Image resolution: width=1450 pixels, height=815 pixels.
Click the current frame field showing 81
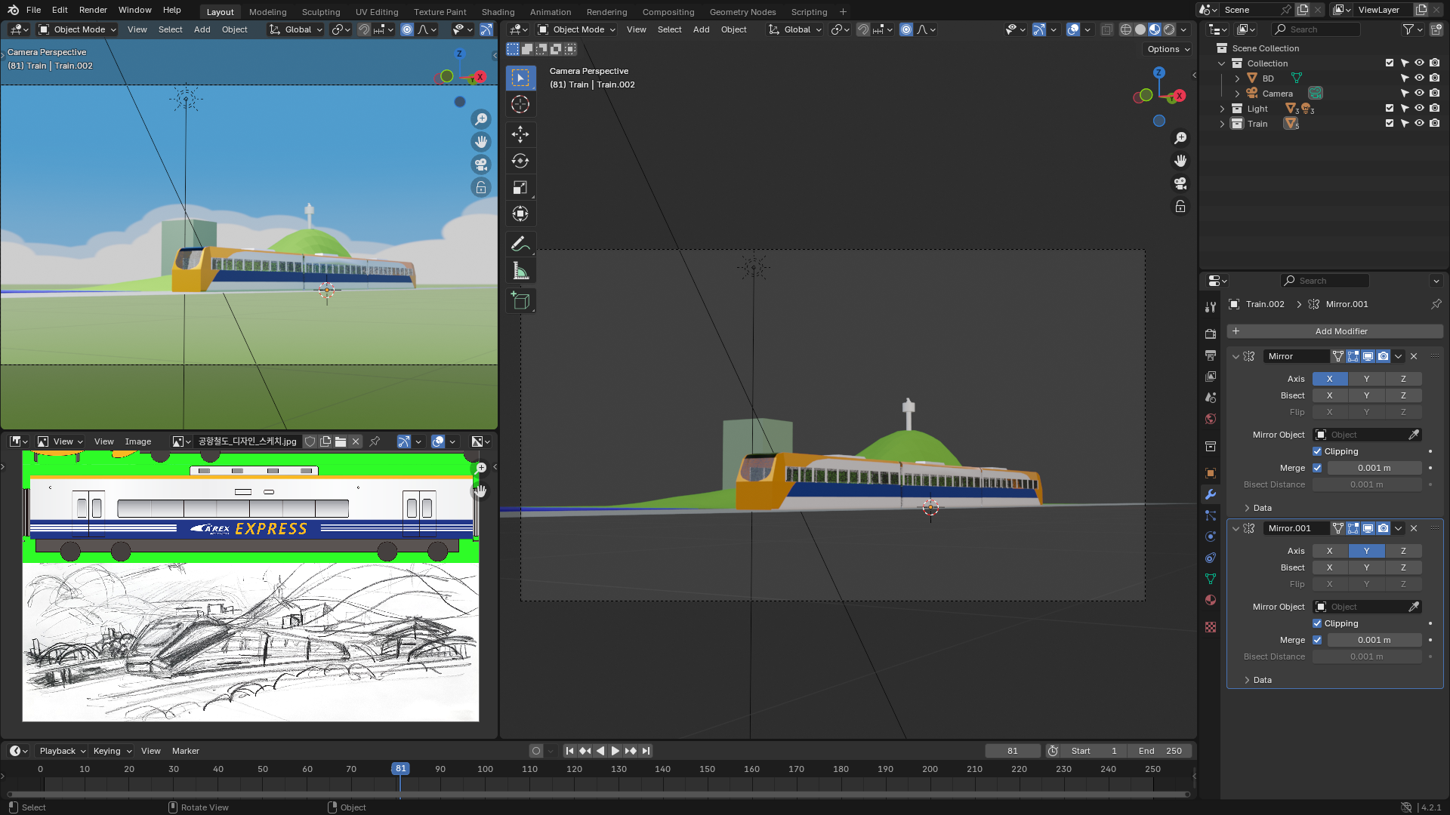[x=1012, y=751]
